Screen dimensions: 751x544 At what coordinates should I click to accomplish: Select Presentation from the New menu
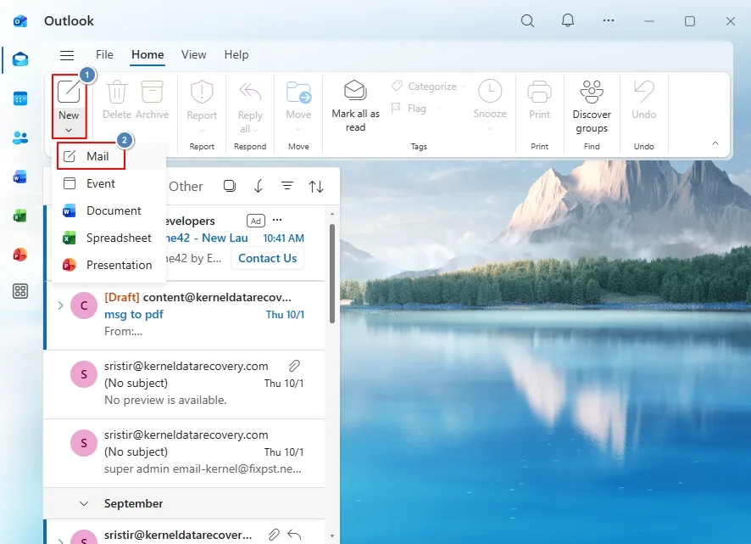pos(108,266)
